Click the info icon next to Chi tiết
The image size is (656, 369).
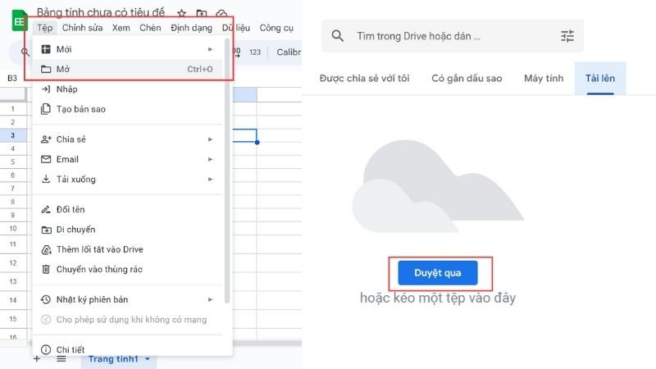tap(46, 349)
